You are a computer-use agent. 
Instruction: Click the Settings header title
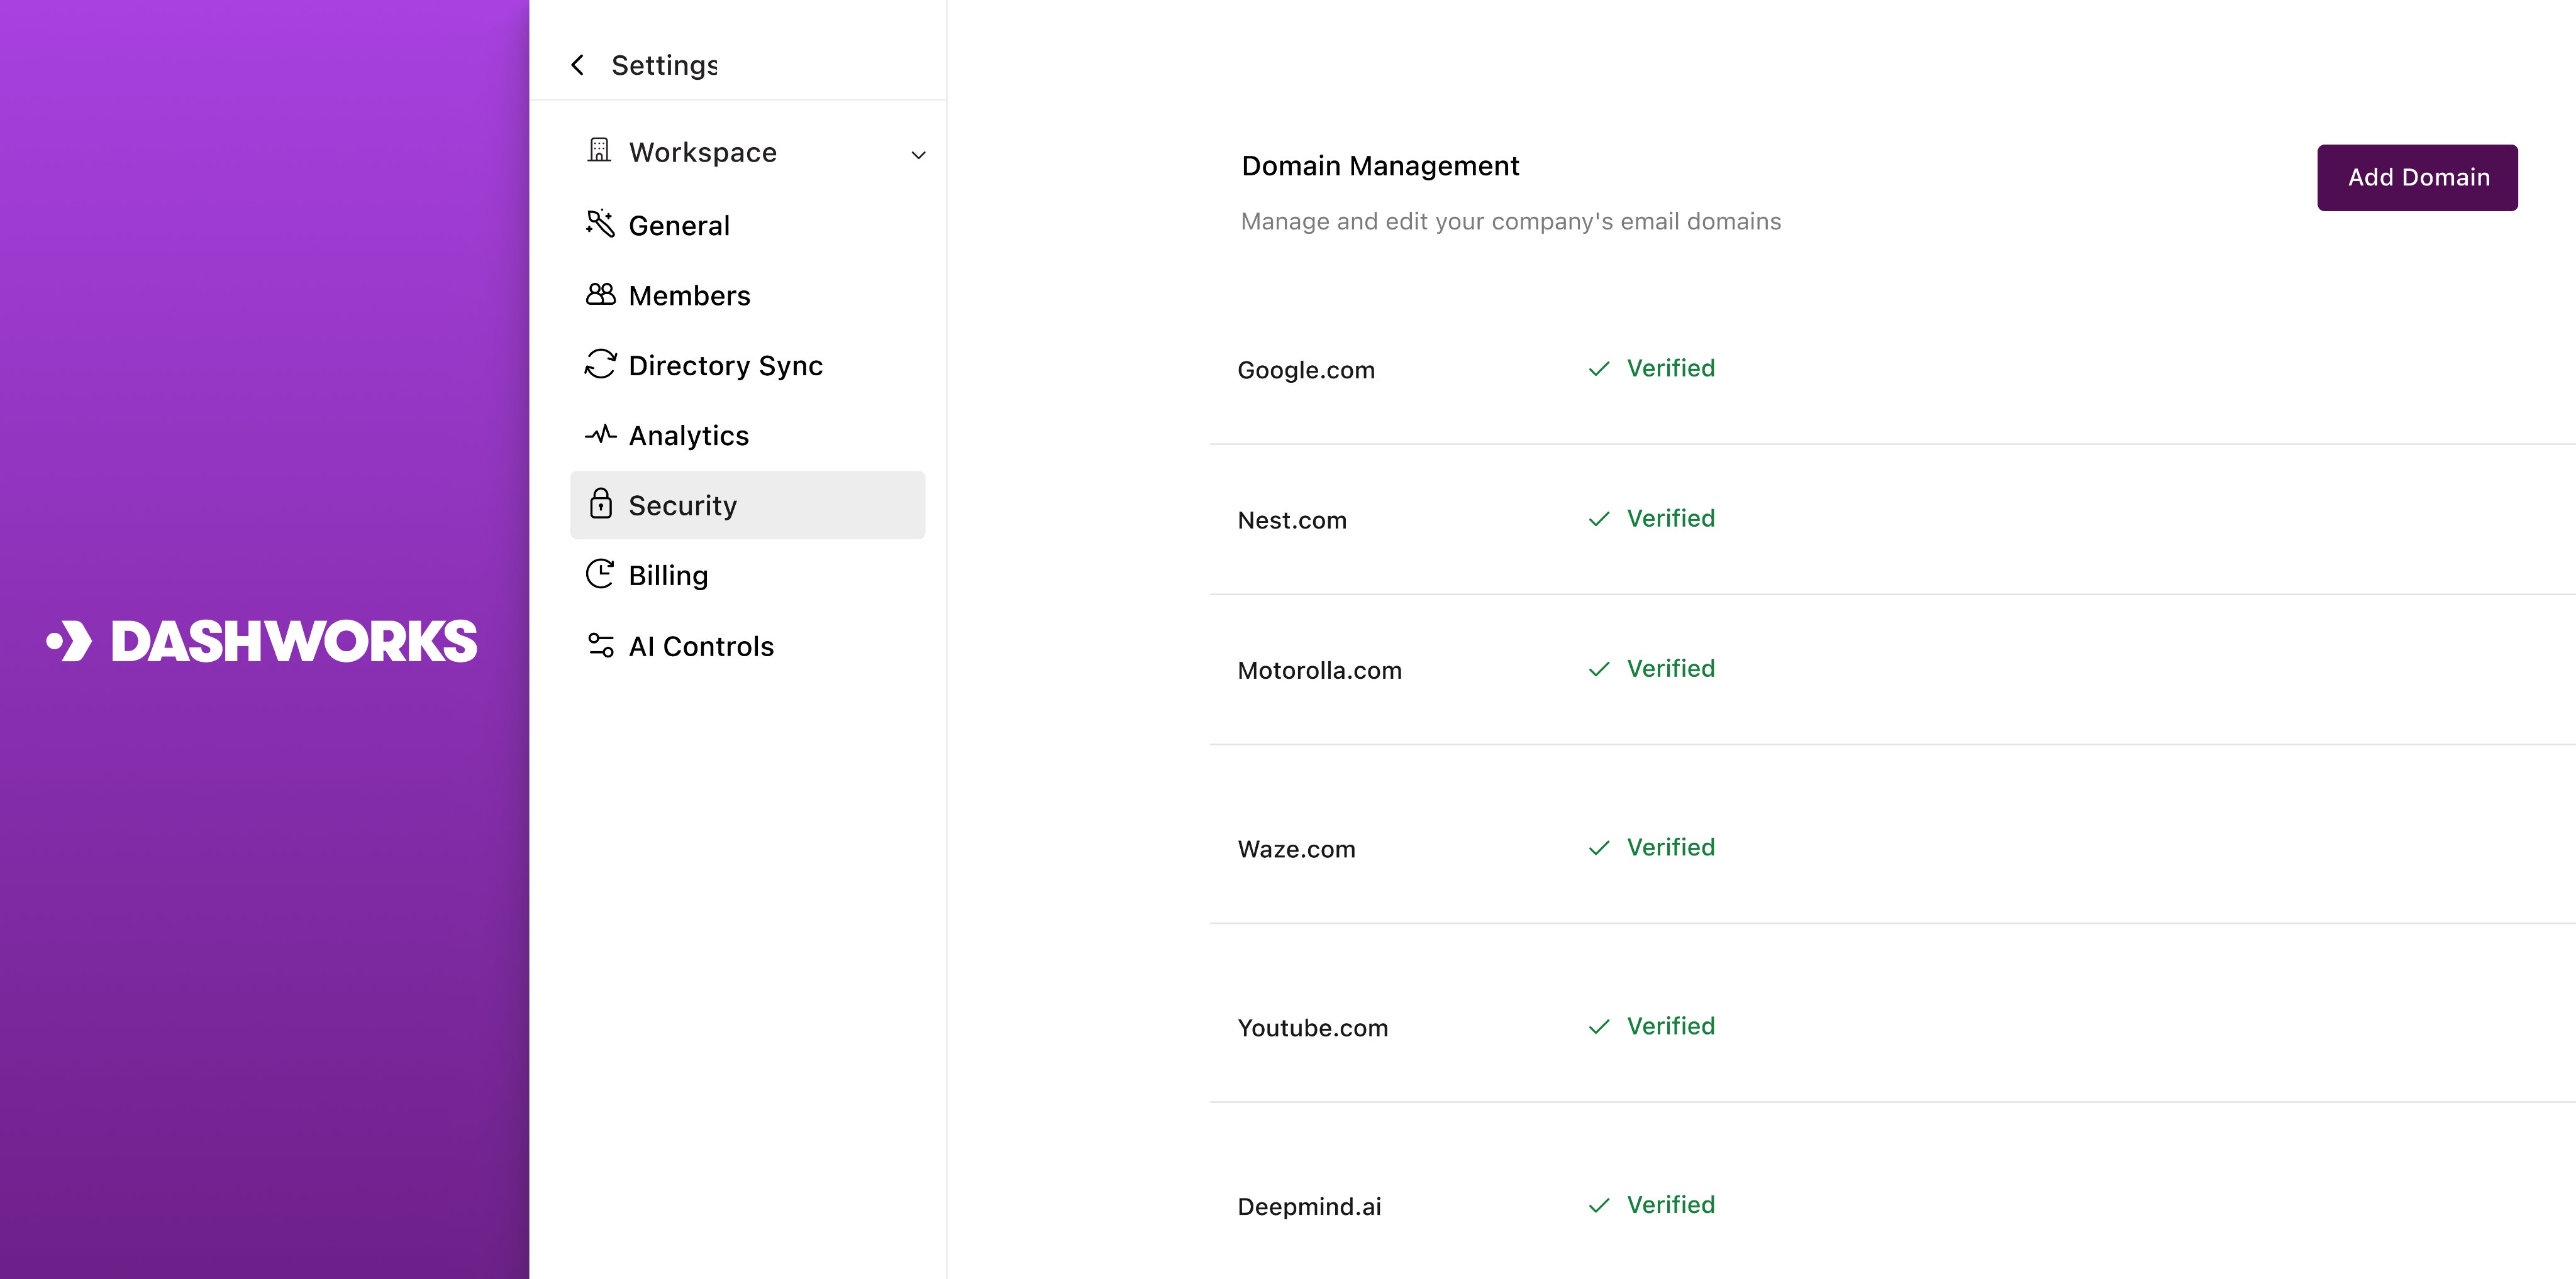[664, 66]
